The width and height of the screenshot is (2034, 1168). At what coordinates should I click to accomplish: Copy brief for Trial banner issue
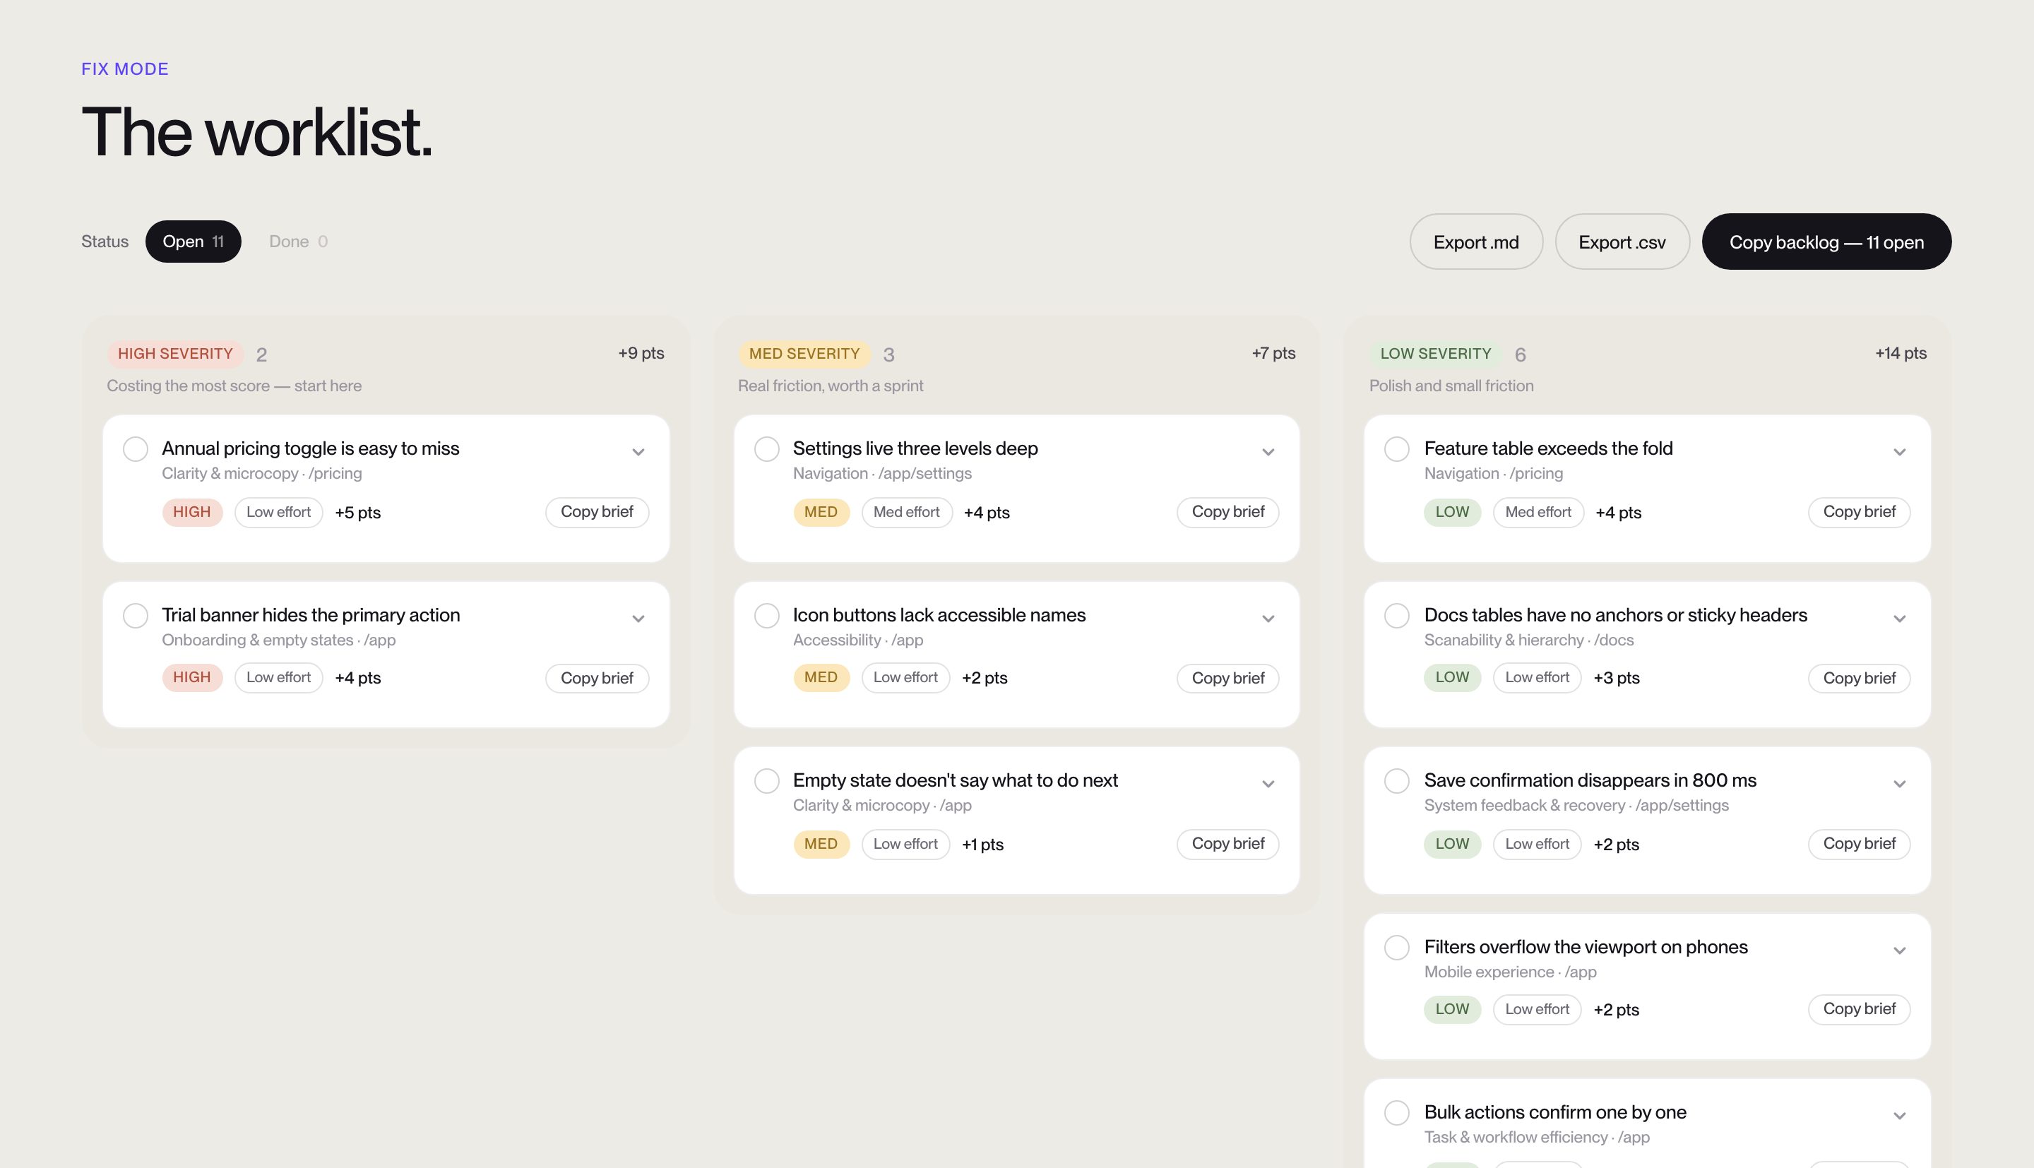597,679
